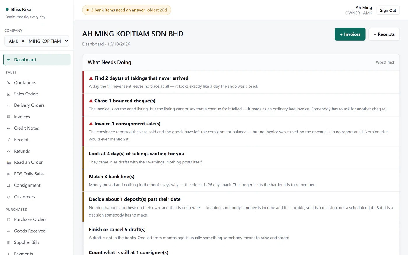Click the Dashboard diamond icon in sidebar
Viewport: 408px width, 255px height.
(8, 60)
